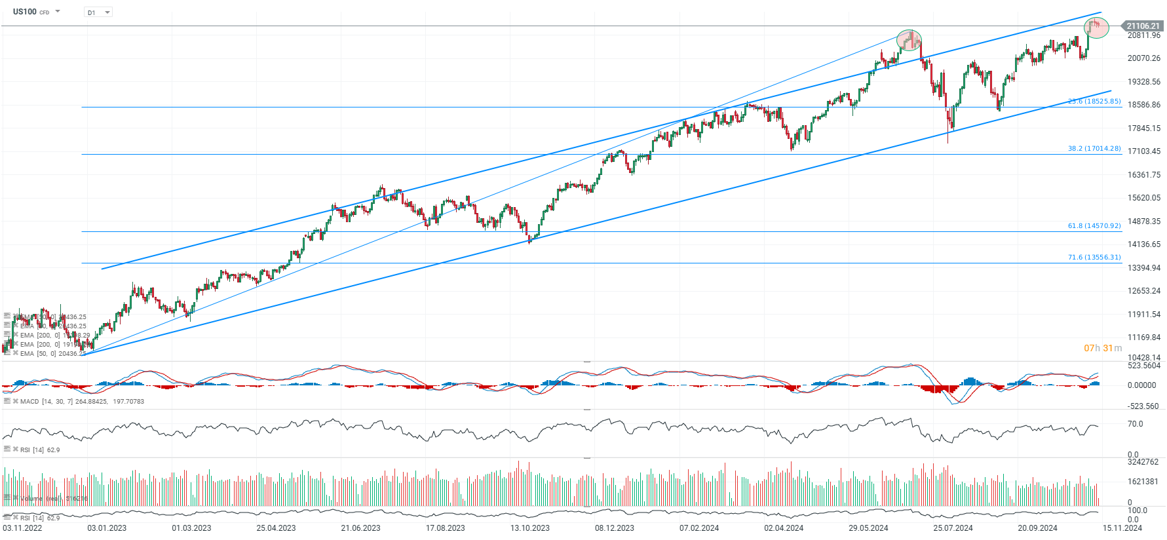
Task: Select the 38.2 Fibonacci level label
Action: [x=1094, y=149]
